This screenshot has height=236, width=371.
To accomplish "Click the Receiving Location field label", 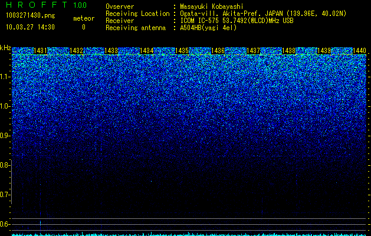I will click(137, 14).
